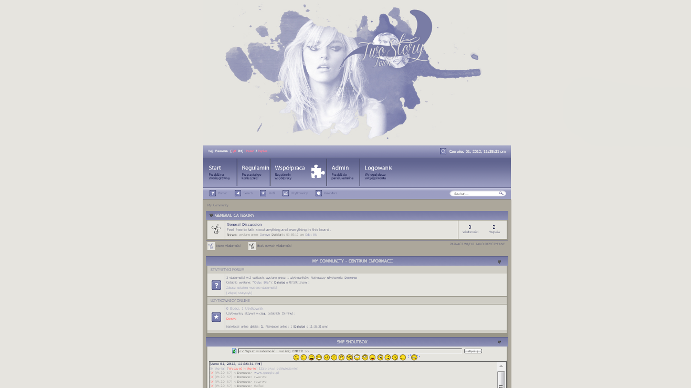Screen dimensions: 691x388
Task: Open the Więcej statystyk link
Action: tap(239, 292)
